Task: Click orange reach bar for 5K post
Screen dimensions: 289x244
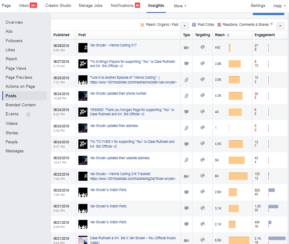Action: coord(236,160)
